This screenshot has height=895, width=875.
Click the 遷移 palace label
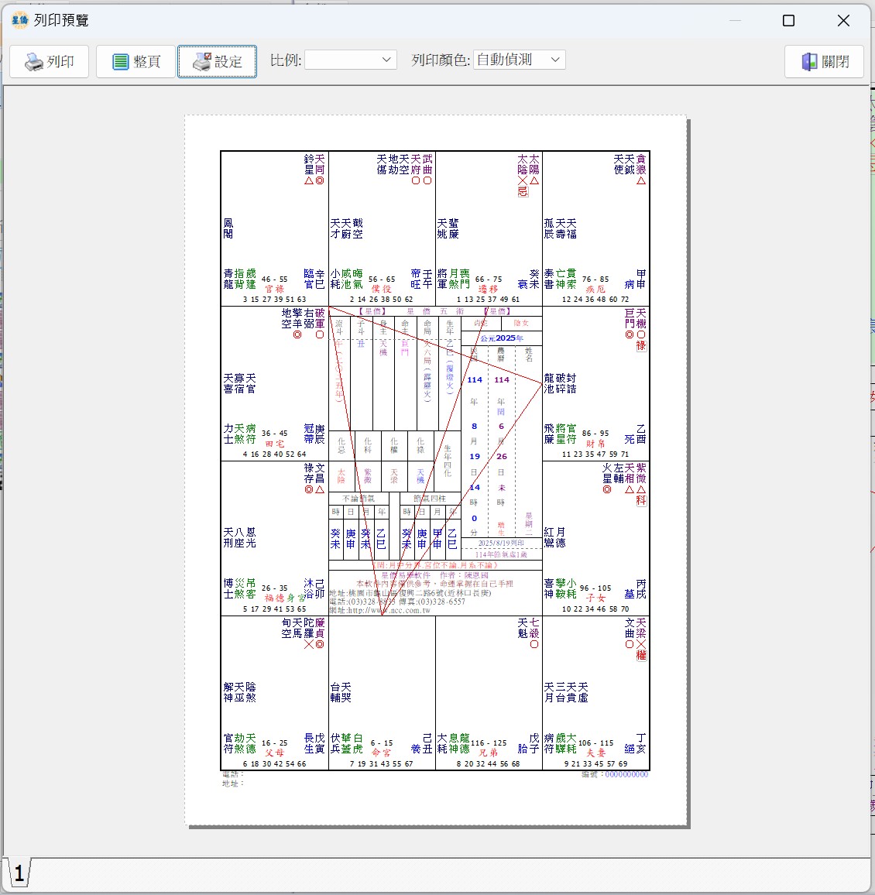click(488, 289)
